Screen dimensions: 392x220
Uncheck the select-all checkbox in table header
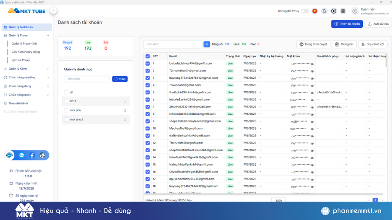tap(148, 56)
